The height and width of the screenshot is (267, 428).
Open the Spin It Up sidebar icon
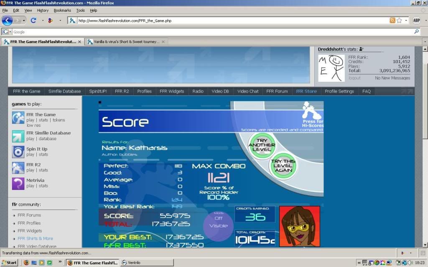(18, 151)
